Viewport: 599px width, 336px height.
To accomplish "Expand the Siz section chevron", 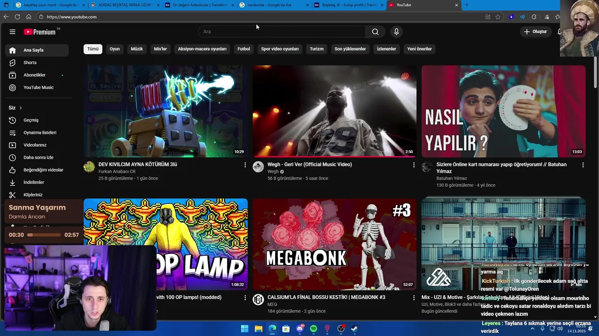I will point(21,108).
